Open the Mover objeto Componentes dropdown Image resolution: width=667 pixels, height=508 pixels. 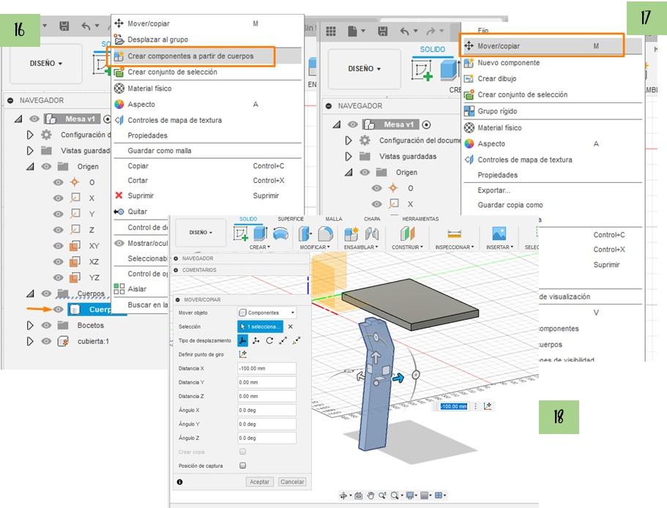(267, 313)
